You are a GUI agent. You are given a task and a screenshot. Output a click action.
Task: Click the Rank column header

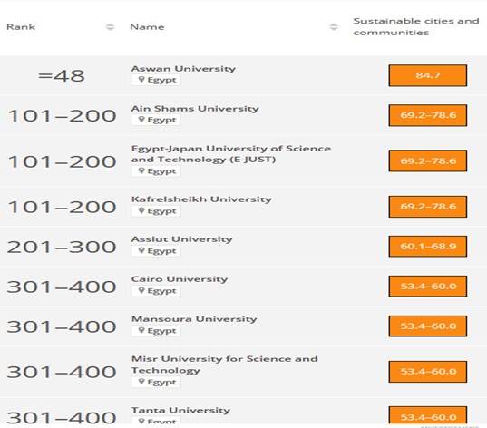tap(21, 27)
